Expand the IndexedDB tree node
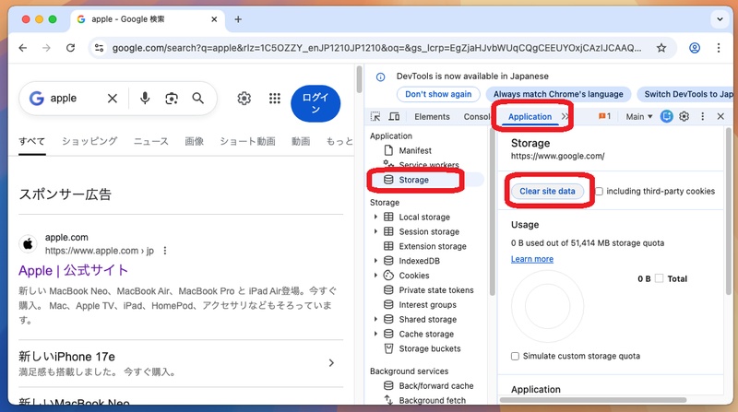This screenshot has height=412, width=738. tap(375, 261)
